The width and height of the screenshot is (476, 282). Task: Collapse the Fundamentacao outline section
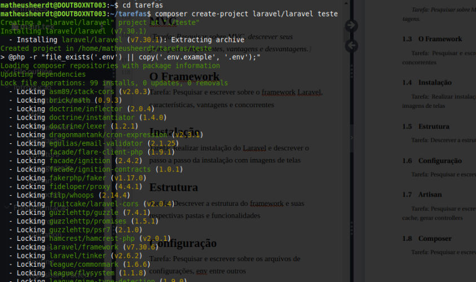point(6,208)
